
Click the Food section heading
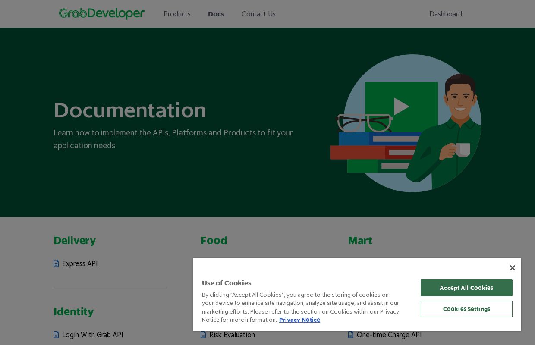[x=214, y=240]
